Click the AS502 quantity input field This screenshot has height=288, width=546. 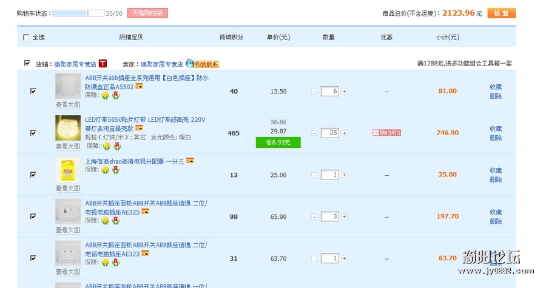tap(330, 92)
